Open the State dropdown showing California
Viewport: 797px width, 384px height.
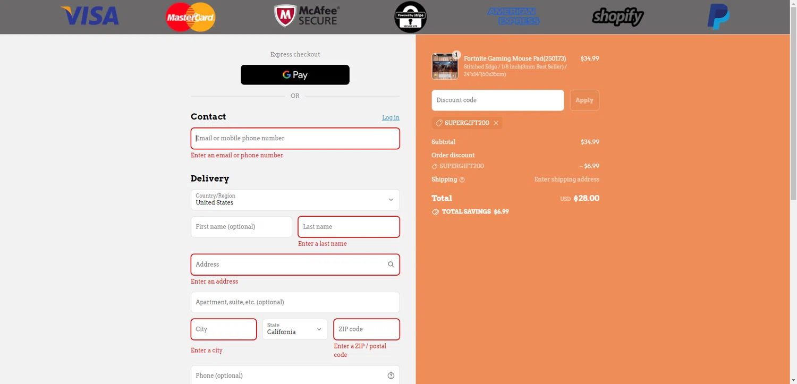click(x=295, y=329)
